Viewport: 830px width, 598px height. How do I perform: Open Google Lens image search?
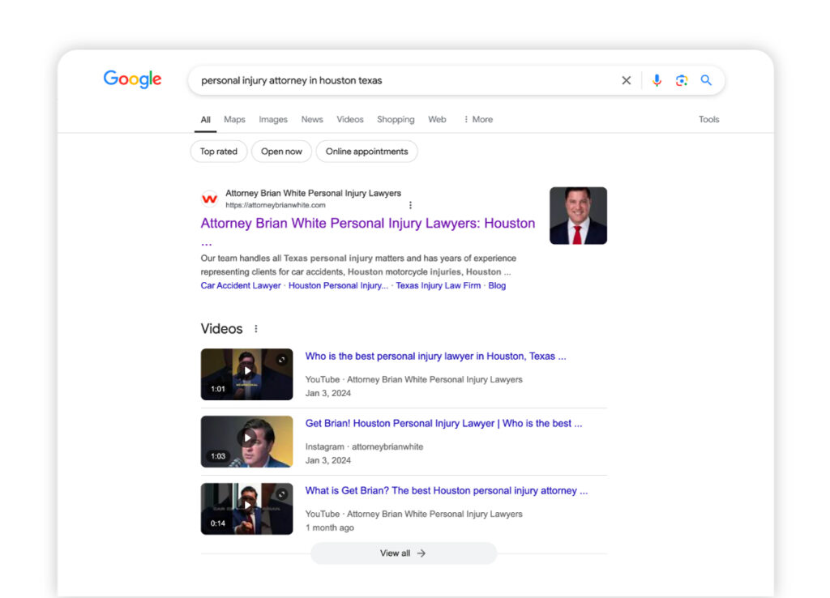coord(682,80)
